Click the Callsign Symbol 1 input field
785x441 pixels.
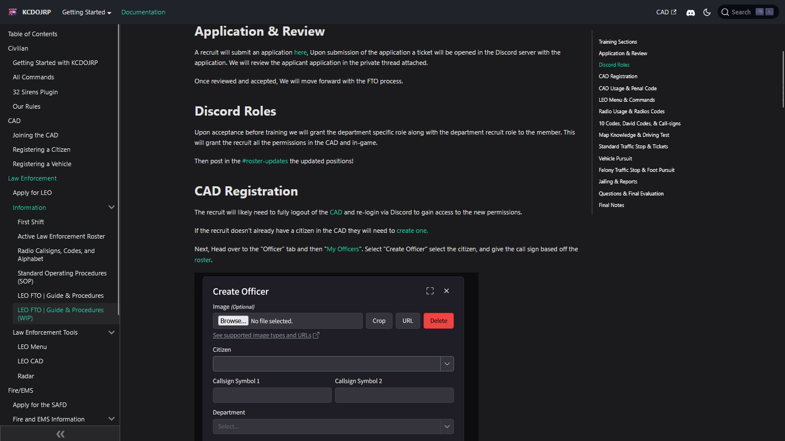pyautogui.click(x=272, y=395)
